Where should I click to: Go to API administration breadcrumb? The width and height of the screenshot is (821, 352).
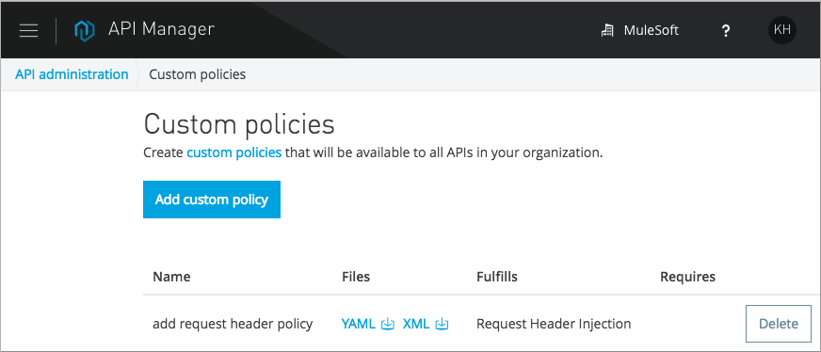(x=72, y=74)
